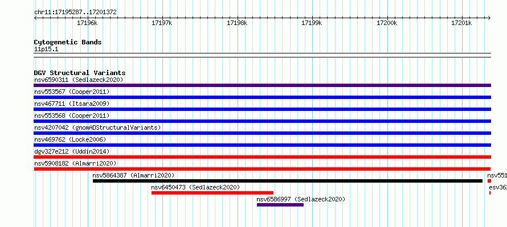Click the 17197k ruler mark
Image resolution: width=507 pixels, height=227 pixels.
coord(162,23)
